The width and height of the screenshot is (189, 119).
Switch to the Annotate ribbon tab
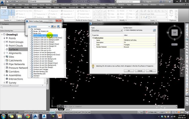tap(18, 7)
